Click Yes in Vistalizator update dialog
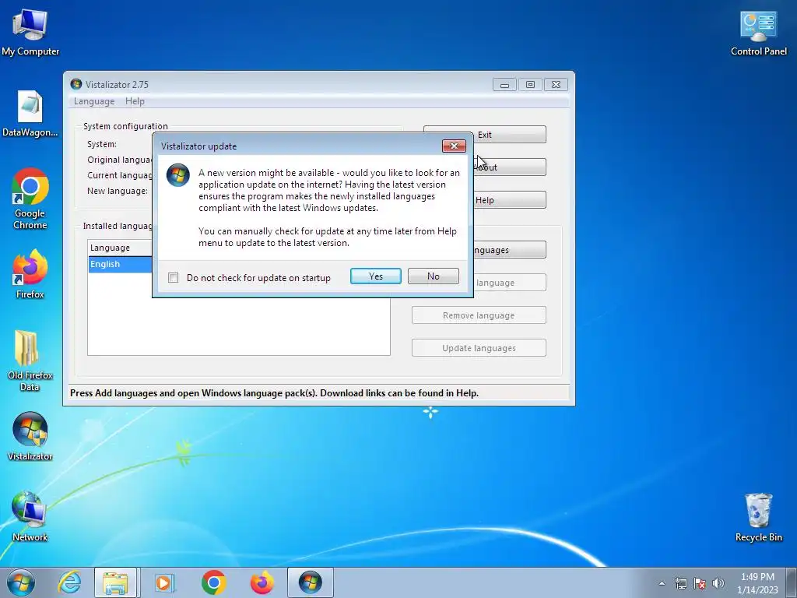Image resolution: width=797 pixels, height=598 pixels. [376, 276]
